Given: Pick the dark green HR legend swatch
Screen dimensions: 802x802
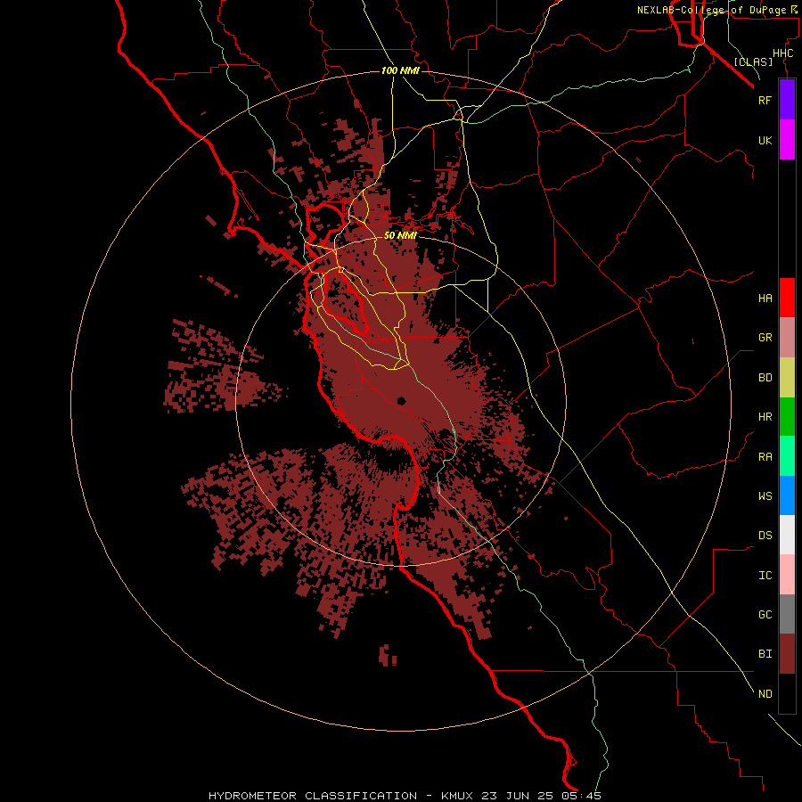Looking at the screenshot, I should click(x=787, y=417).
